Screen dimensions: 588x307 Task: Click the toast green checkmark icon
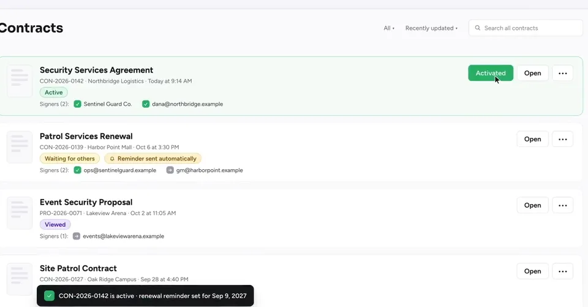click(x=49, y=296)
